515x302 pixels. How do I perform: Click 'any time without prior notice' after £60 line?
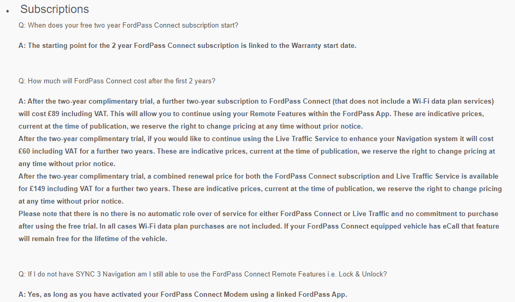click(x=67, y=164)
